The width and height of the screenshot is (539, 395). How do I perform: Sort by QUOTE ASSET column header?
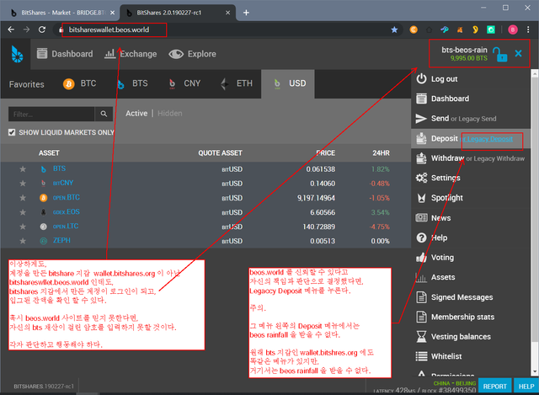(x=220, y=153)
